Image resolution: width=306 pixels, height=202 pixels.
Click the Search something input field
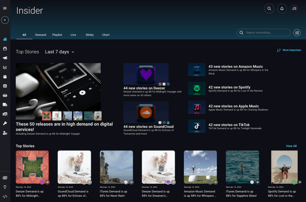(x=263, y=33)
